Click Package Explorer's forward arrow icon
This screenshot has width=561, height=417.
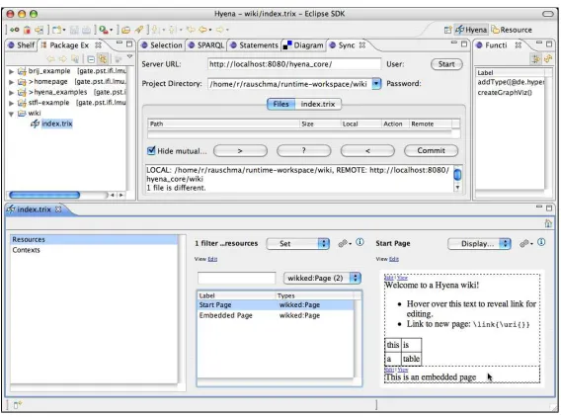pos(63,58)
